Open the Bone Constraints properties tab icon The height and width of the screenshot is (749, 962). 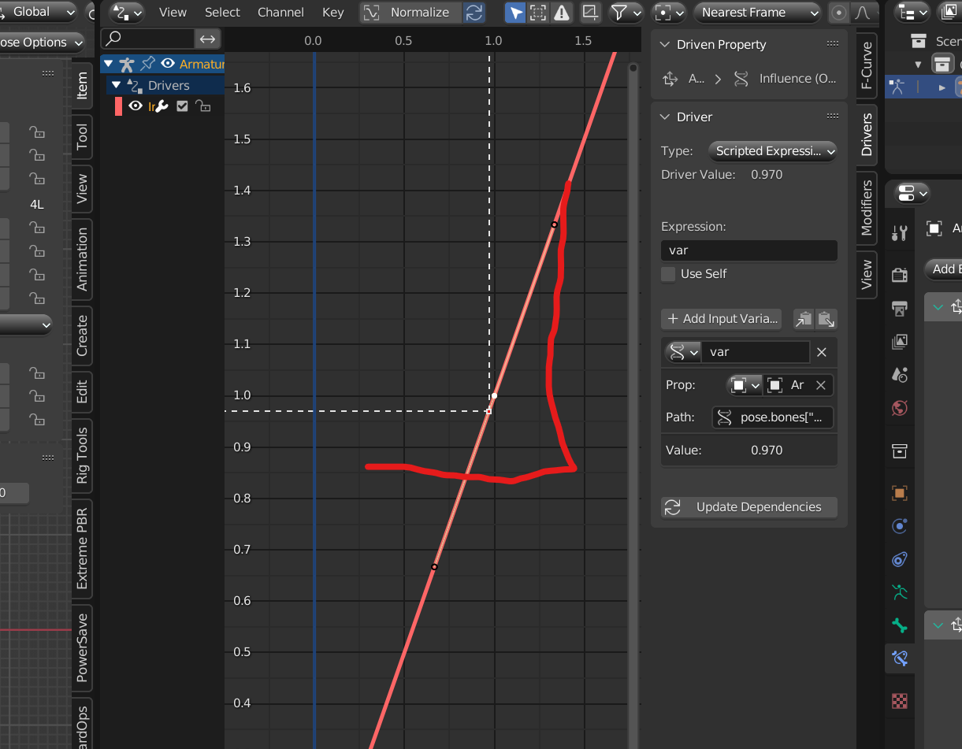click(x=900, y=658)
